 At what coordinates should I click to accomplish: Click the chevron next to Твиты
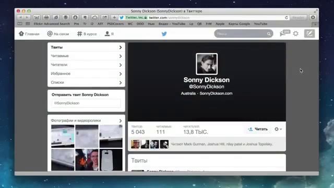(121, 48)
